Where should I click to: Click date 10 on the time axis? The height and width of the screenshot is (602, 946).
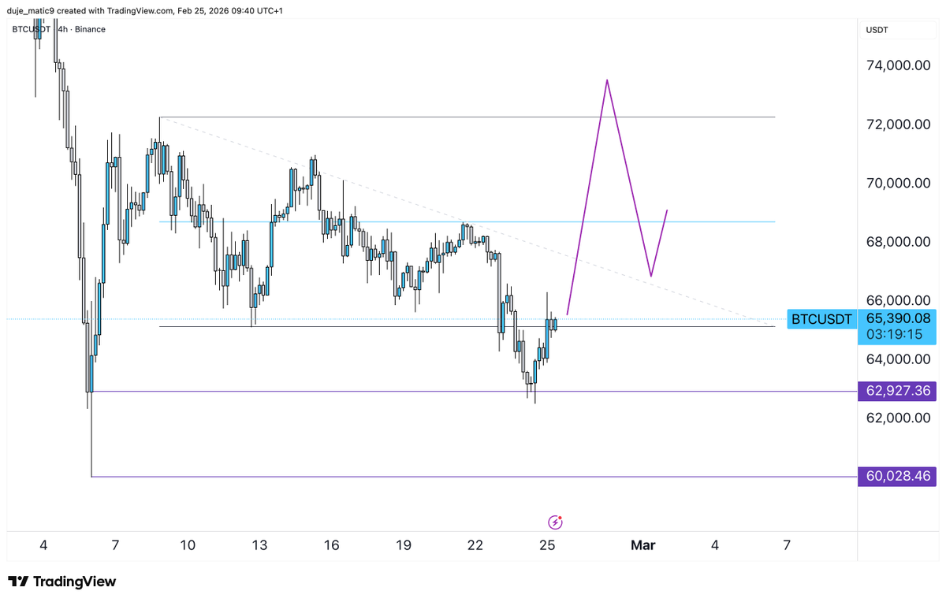coord(188,544)
